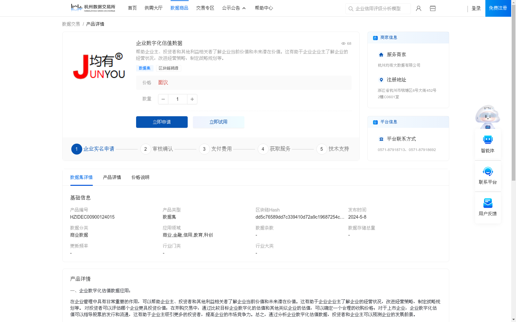Click step 3 支付费用
The width and height of the screenshot is (516, 322).
215,149
